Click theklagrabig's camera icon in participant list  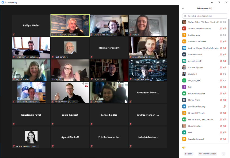225,35
